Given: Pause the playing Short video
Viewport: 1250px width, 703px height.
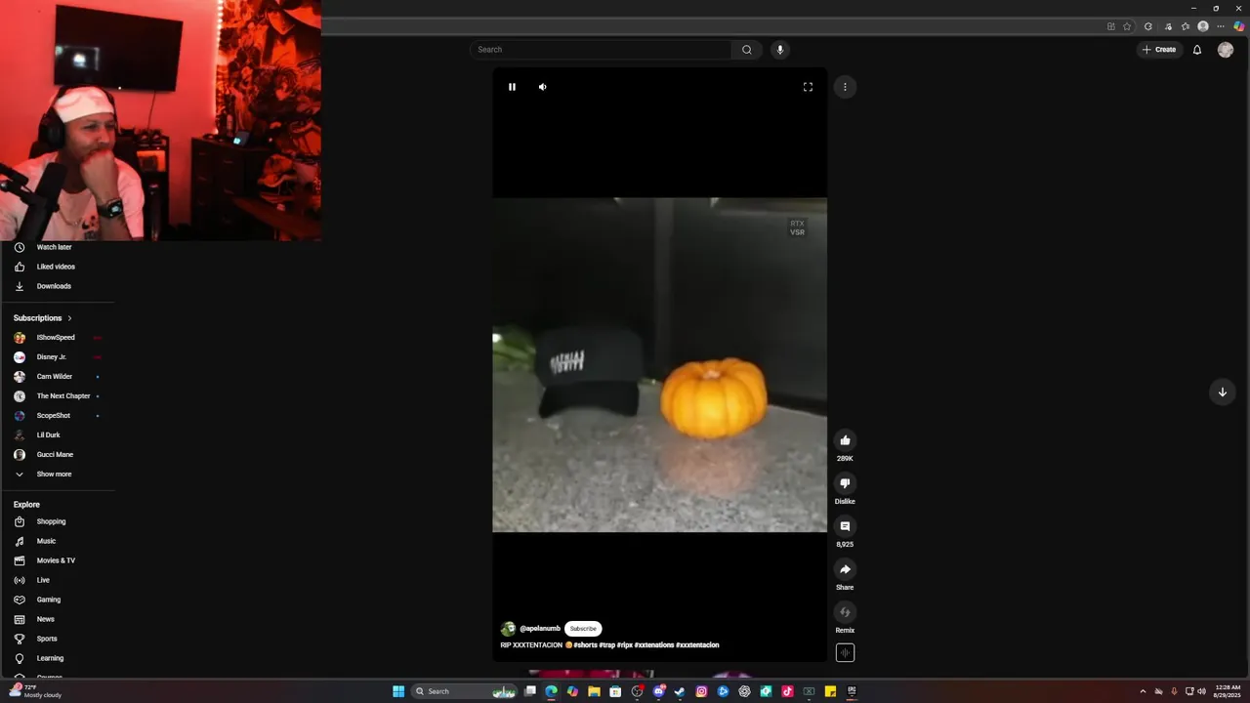Looking at the screenshot, I should click(x=512, y=87).
